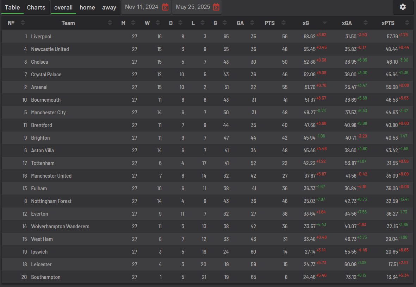The height and width of the screenshot is (287, 416).
Task: Show home matches only
Action: coord(87,7)
